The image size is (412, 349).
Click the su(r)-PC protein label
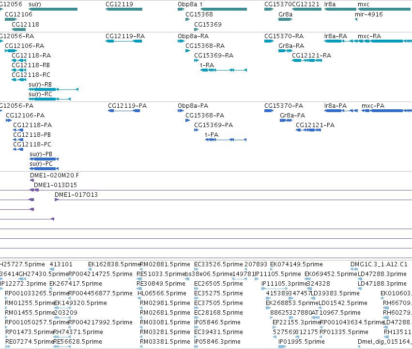tap(41, 164)
